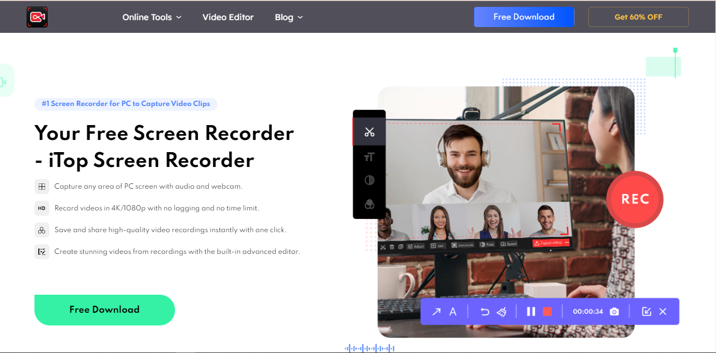716x353 pixels.
Task: Click the grid icon beside Capture any area
Action: 41,187
